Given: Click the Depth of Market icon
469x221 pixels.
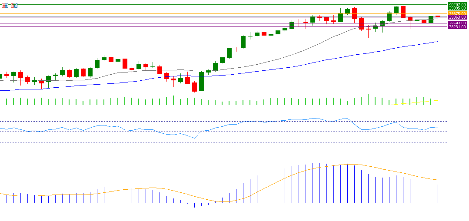Looking at the screenshot, I should (x=14, y=5).
